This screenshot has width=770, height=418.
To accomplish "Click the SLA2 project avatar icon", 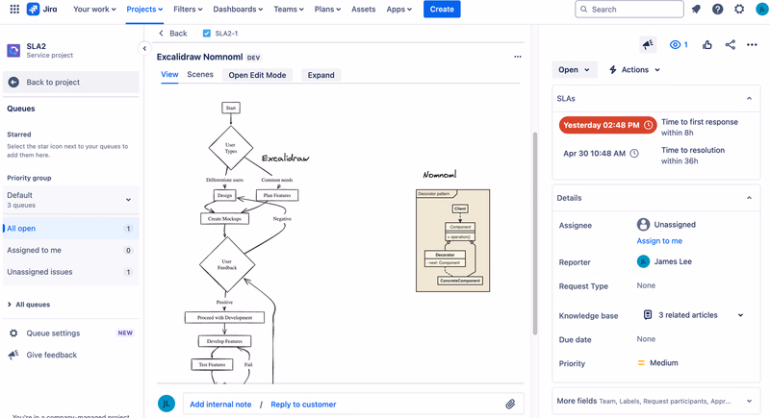I will click(x=13, y=50).
